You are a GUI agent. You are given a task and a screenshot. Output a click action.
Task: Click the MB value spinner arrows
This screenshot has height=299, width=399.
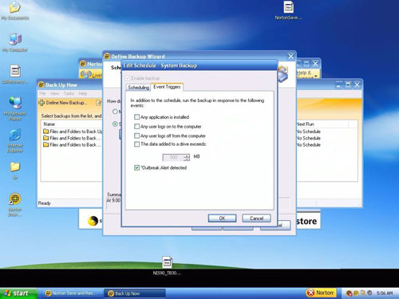tap(187, 157)
